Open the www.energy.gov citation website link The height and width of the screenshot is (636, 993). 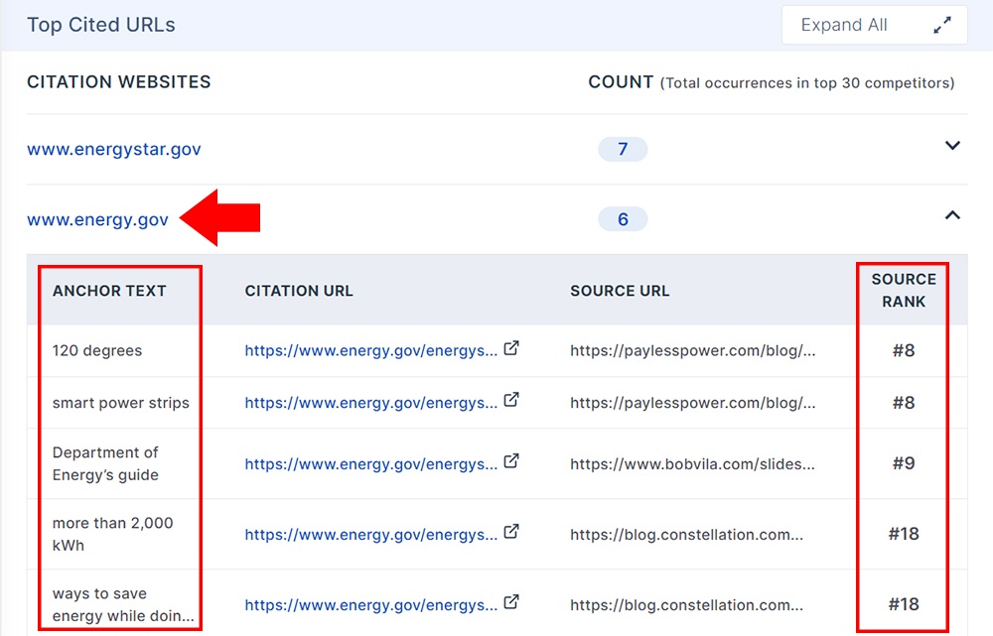point(97,219)
